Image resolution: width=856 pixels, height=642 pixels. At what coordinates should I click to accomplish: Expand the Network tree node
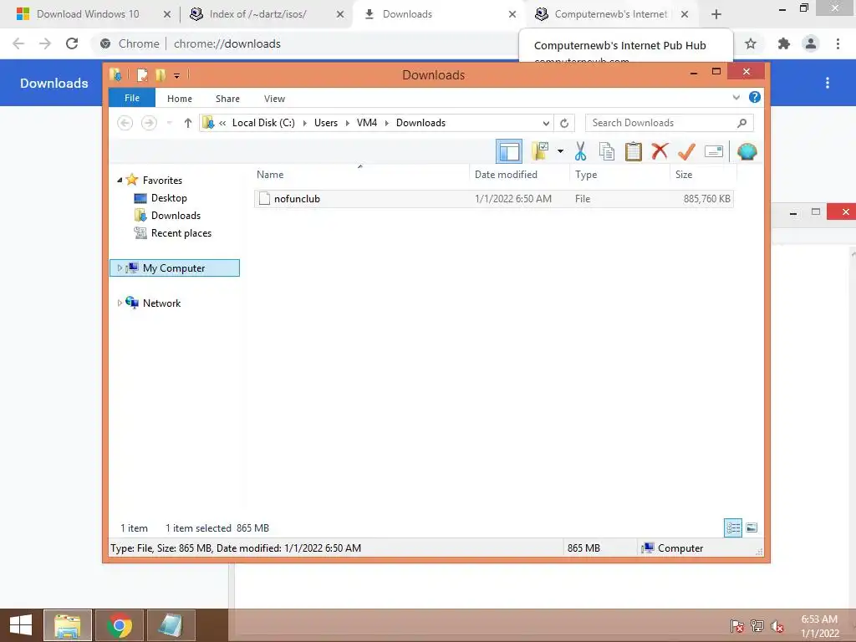click(120, 303)
